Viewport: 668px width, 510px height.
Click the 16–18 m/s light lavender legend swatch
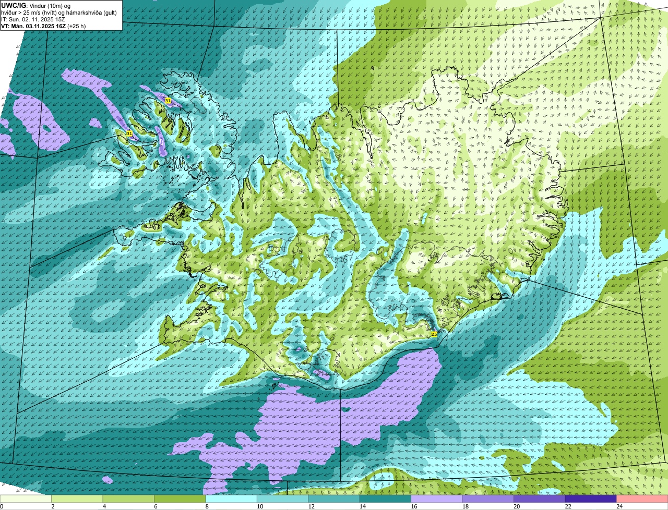pos(437,499)
